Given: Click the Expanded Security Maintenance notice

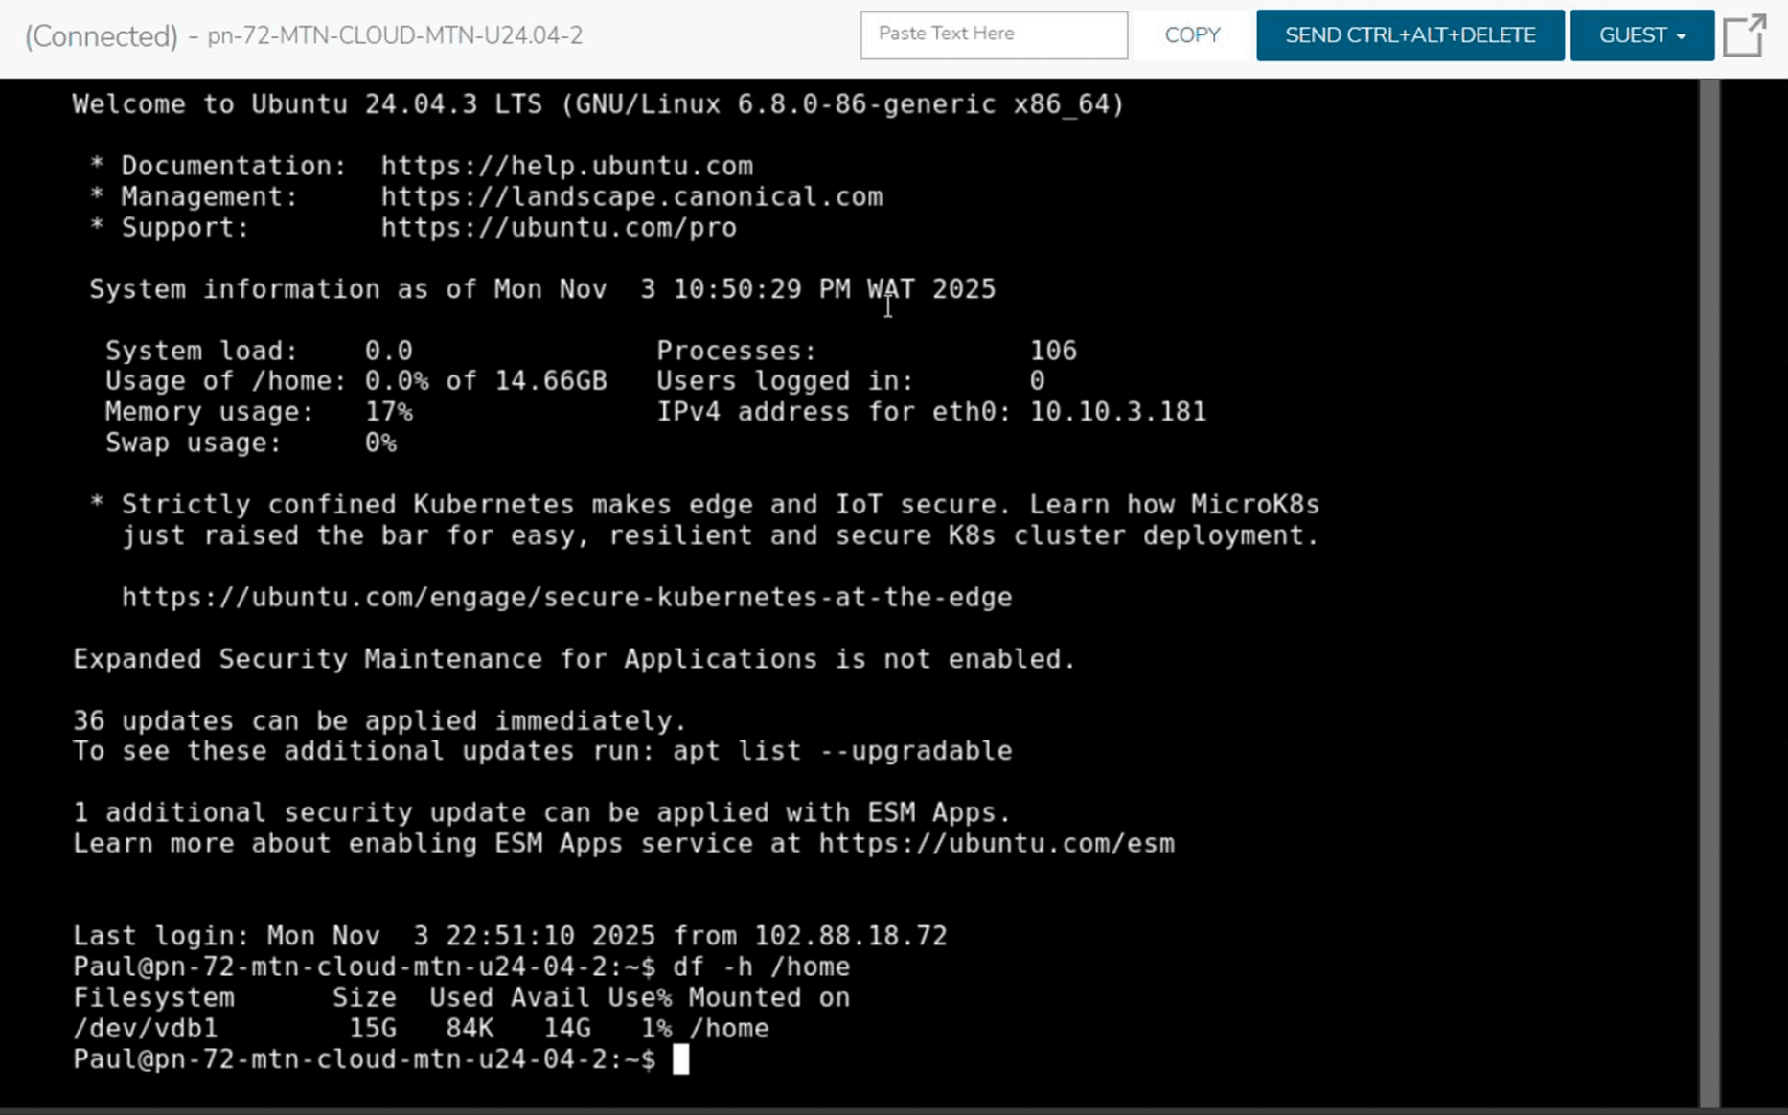Looking at the screenshot, I should [575, 659].
